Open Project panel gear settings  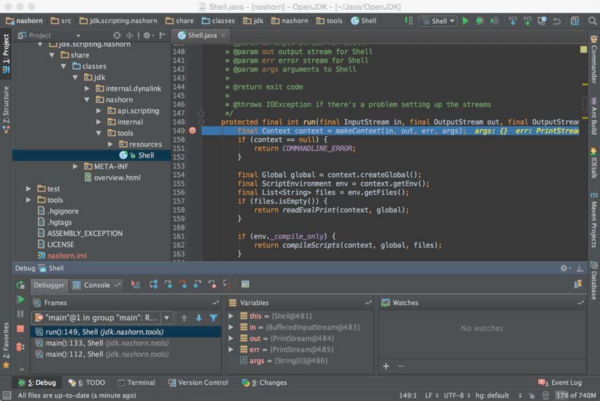point(147,35)
